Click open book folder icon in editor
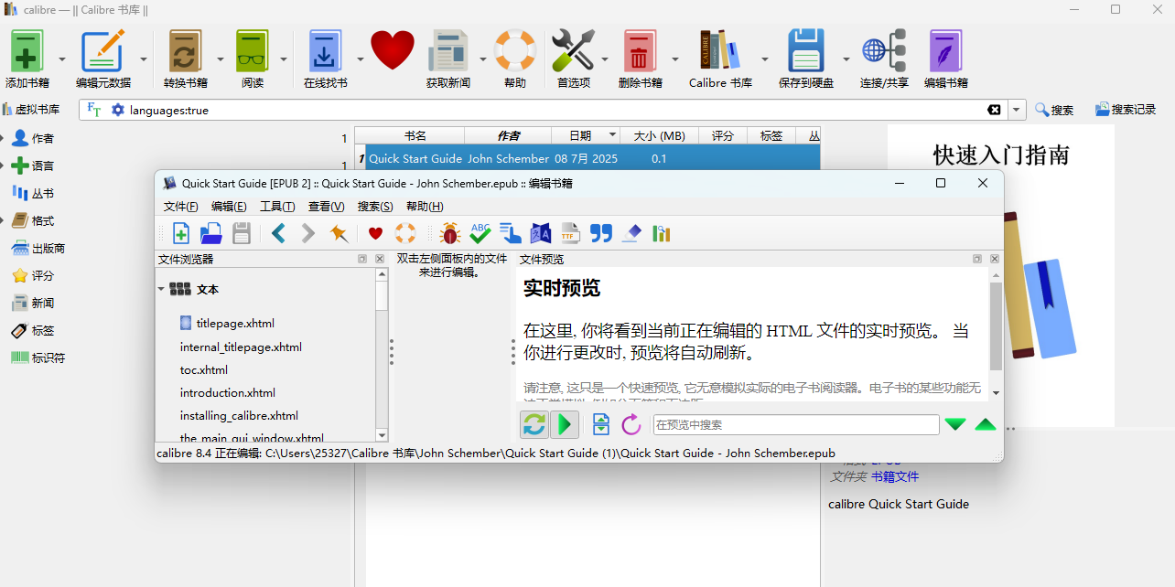The width and height of the screenshot is (1175, 587). pos(211,233)
